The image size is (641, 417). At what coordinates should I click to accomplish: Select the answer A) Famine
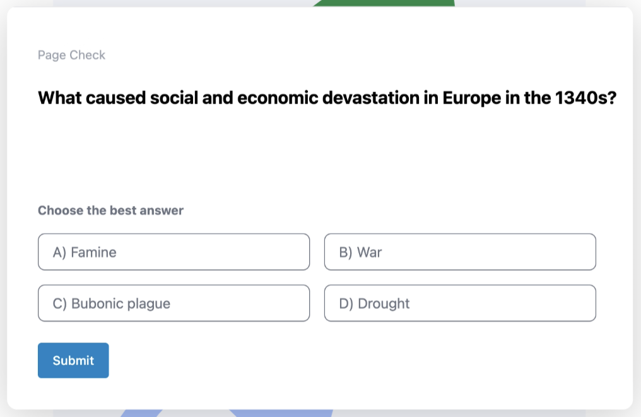coord(173,252)
